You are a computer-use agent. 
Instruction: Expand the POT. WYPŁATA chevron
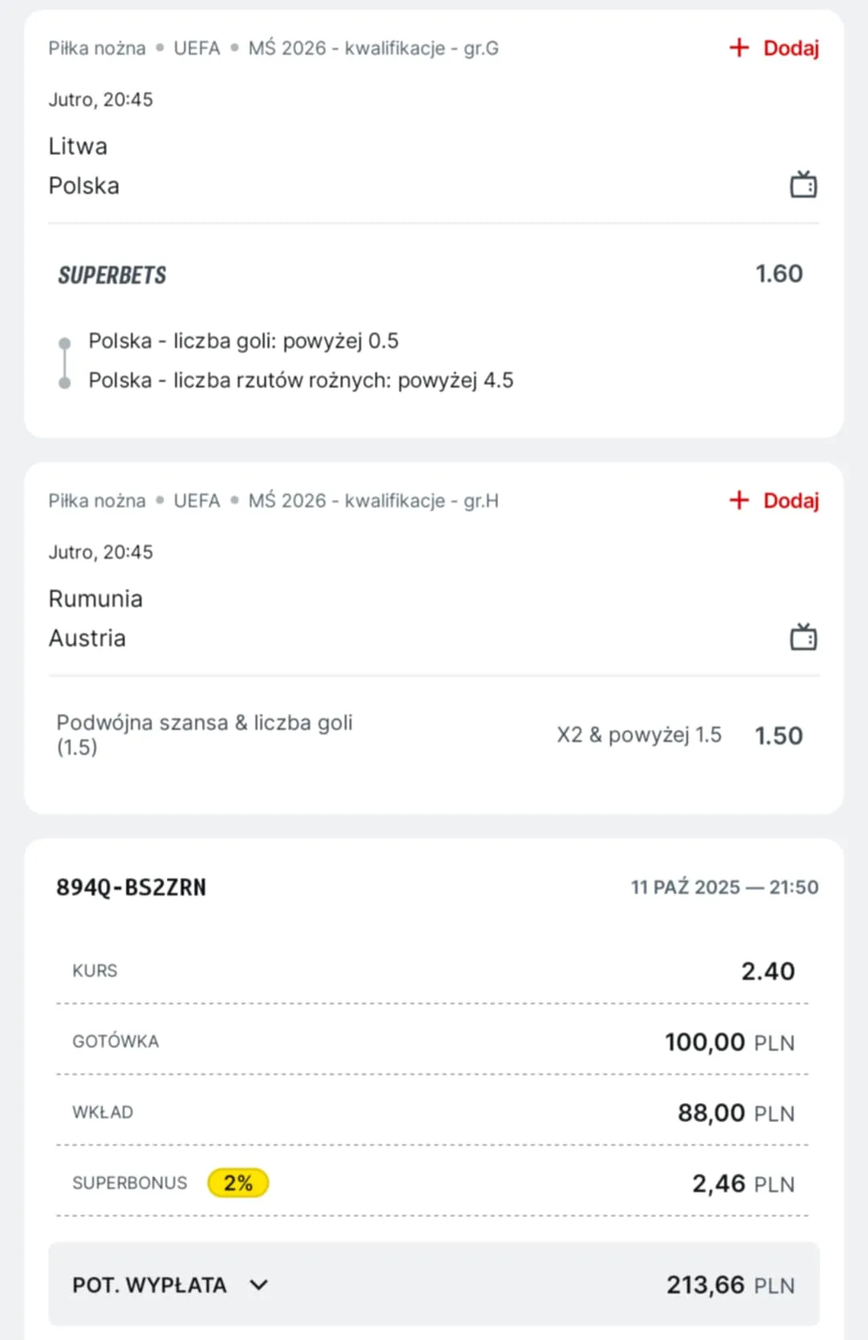pyautogui.click(x=259, y=1285)
